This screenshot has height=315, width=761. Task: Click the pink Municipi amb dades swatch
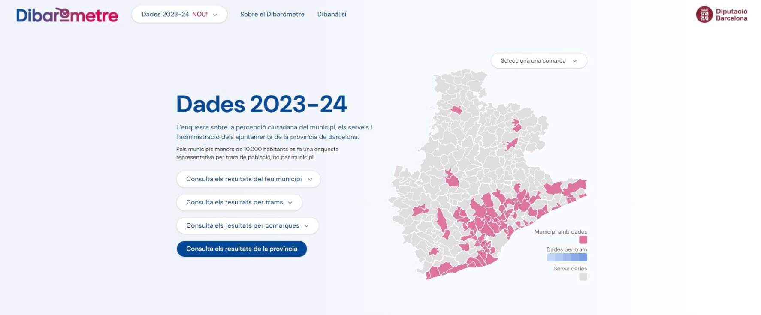pyautogui.click(x=583, y=240)
